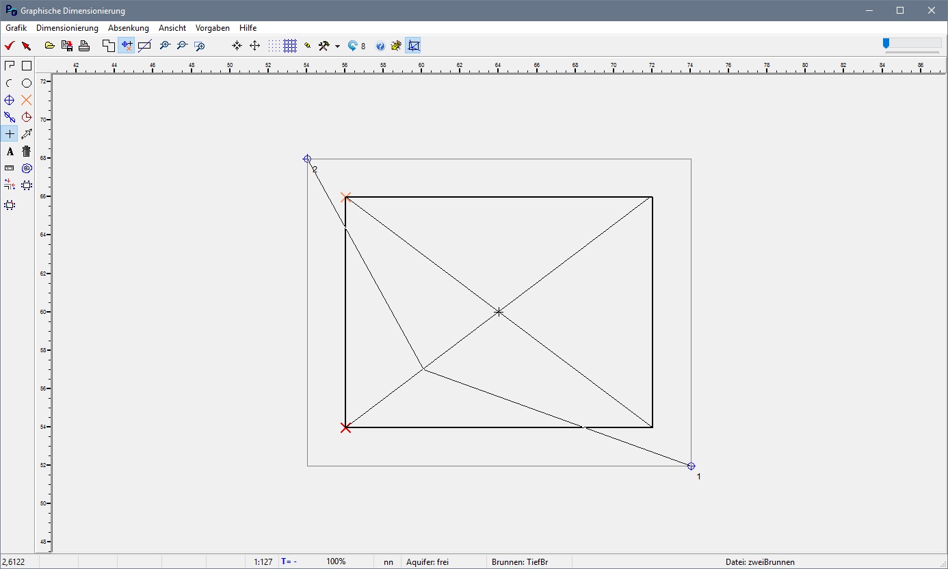Image resolution: width=948 pixels, height=569 pixels.
Task: Pick the blue well placement tool
Action: (10, 100)
